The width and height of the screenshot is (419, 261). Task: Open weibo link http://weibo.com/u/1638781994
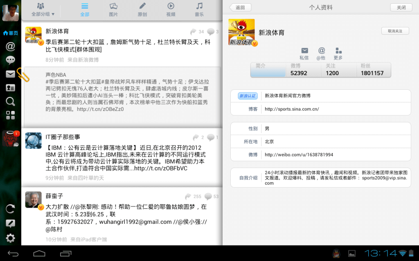(299, 155)
